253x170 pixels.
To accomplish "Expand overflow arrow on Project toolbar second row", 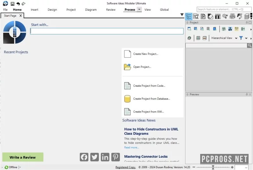I will click(251, 38).
